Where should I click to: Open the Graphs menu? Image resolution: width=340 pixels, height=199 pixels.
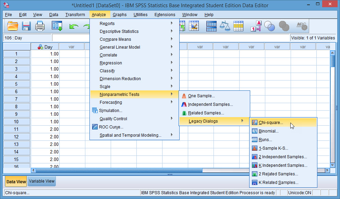(120, 14)
